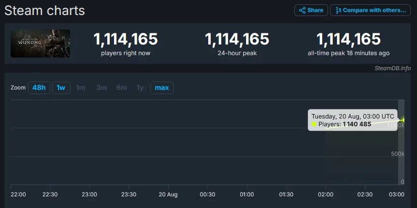
Task: Click the 500k y-axis label
Action: (398, 154)
